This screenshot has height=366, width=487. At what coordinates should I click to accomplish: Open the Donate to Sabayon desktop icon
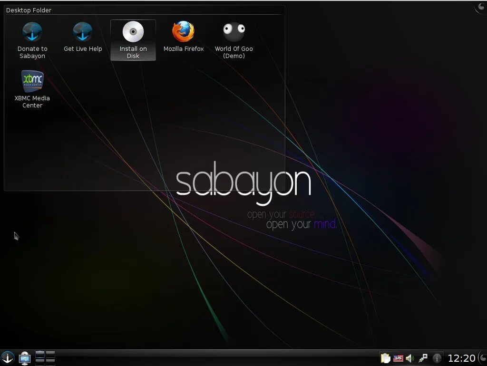32,40
